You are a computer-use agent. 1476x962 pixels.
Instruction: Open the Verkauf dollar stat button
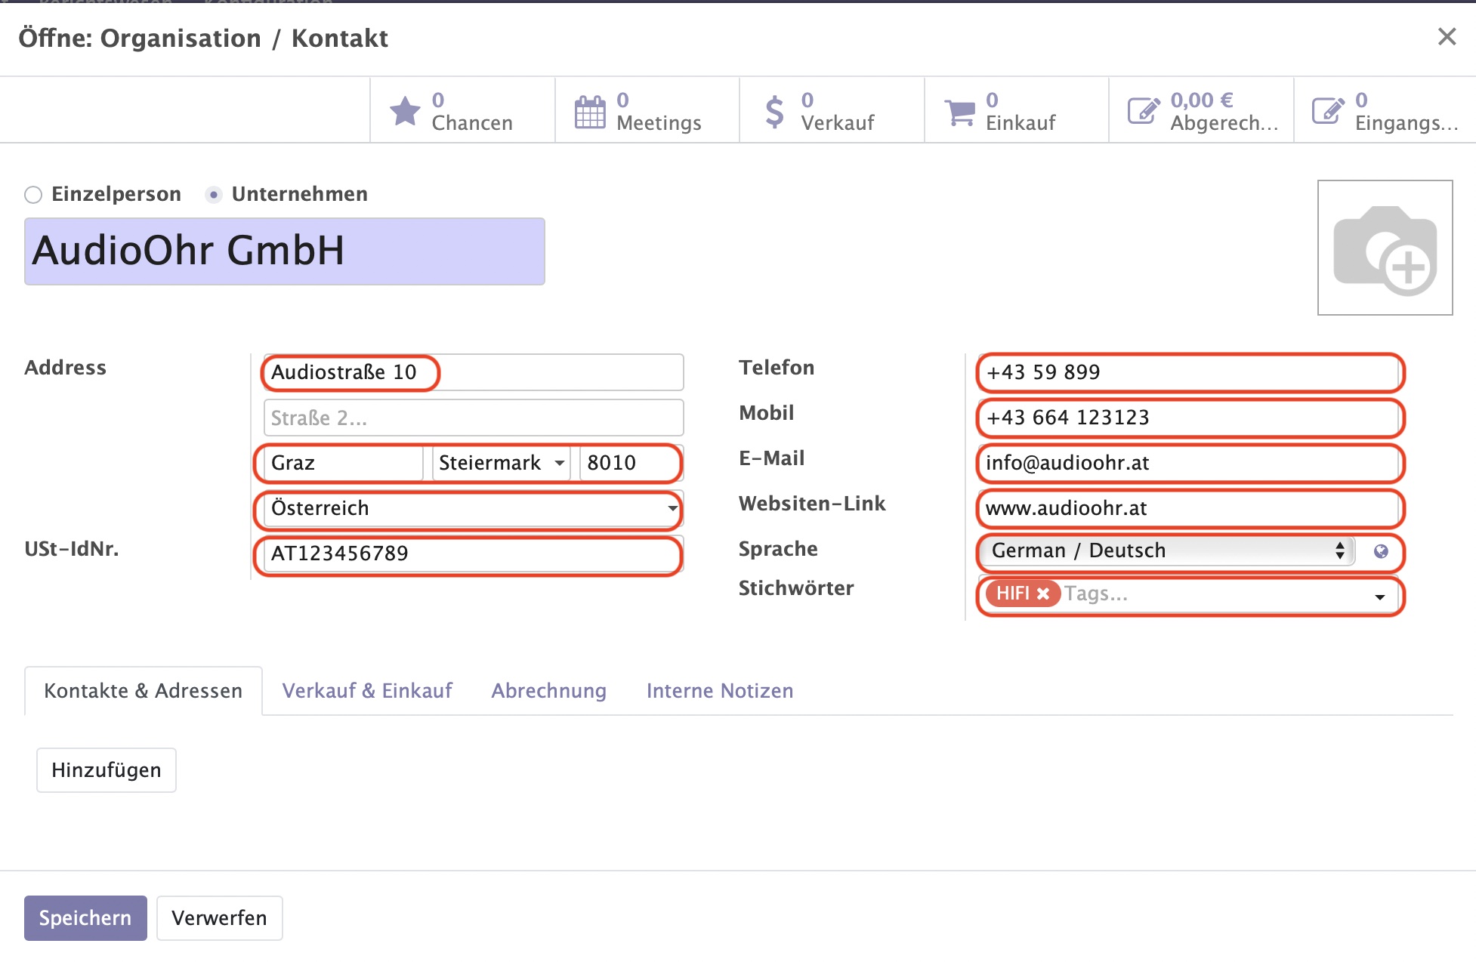click(832, 110)
